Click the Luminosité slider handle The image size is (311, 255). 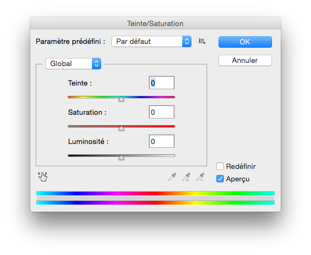(121, 158)
